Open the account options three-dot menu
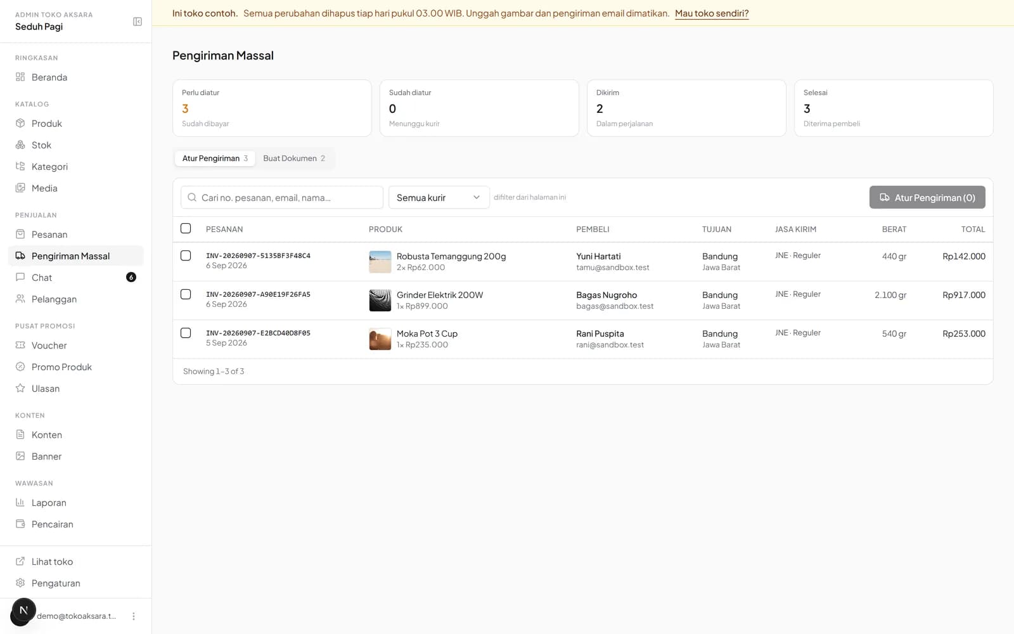 coord(133,616)
